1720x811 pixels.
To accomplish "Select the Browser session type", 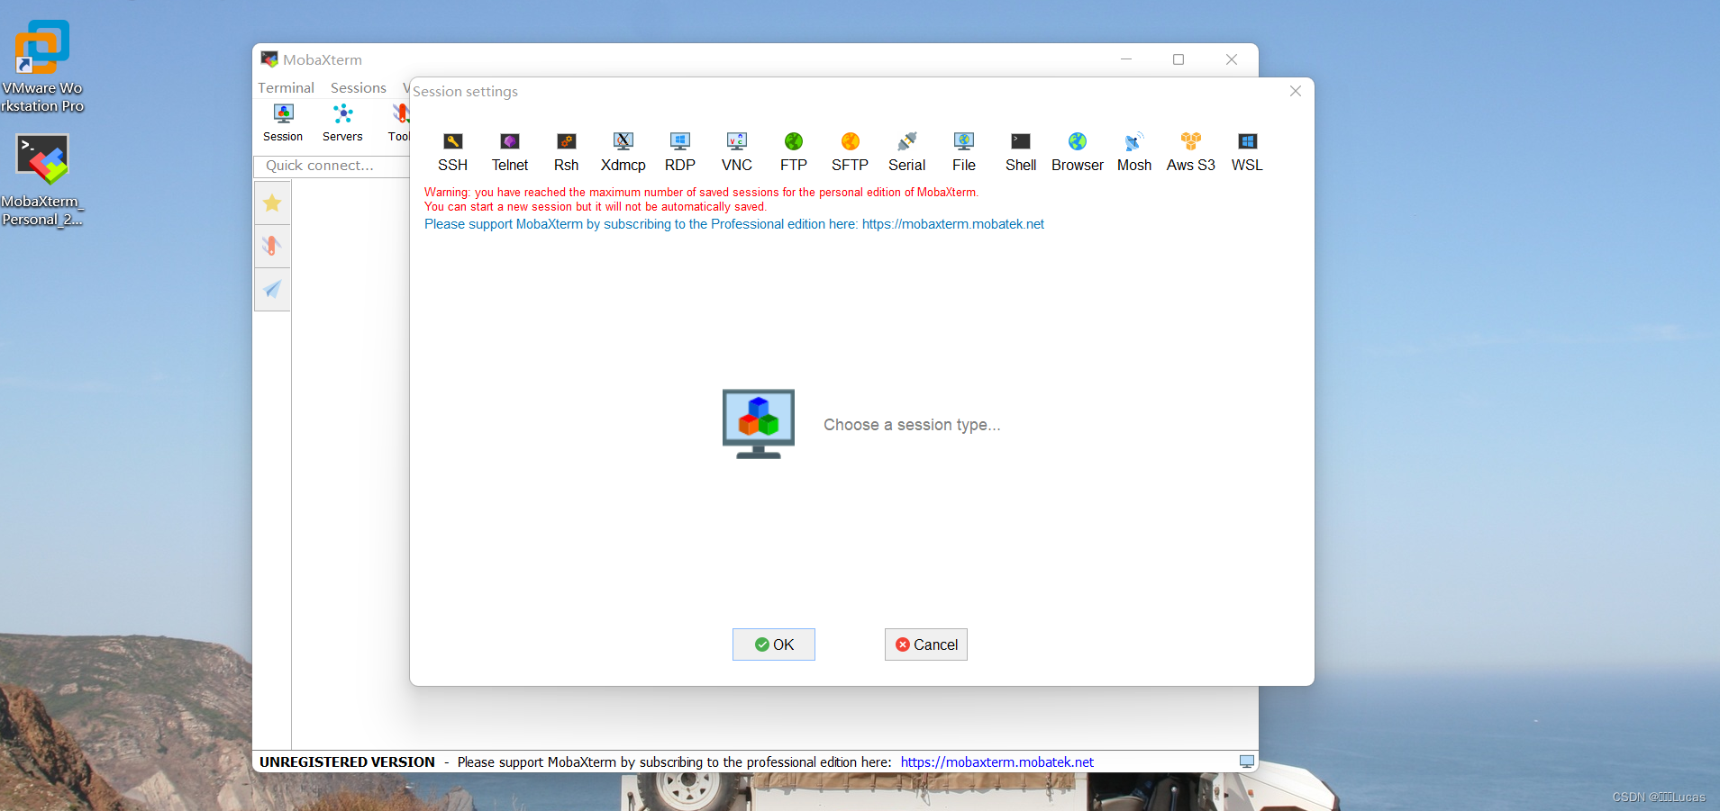I will coord(1078,152).
